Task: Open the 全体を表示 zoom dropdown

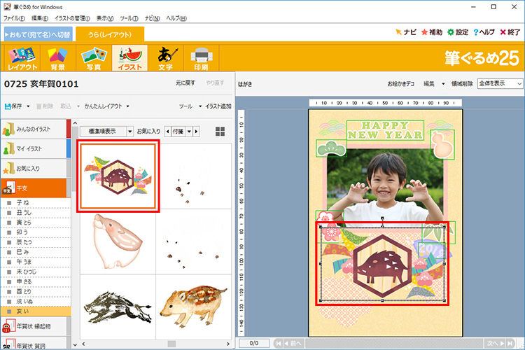Action: pyautogui.click(x=500, y=83)
